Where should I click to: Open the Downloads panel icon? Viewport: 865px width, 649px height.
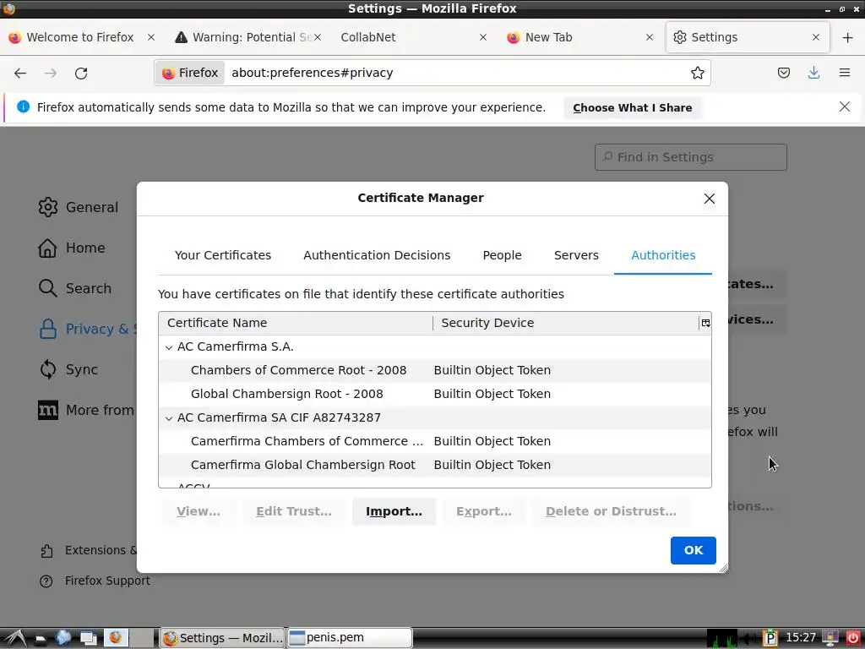813,73
